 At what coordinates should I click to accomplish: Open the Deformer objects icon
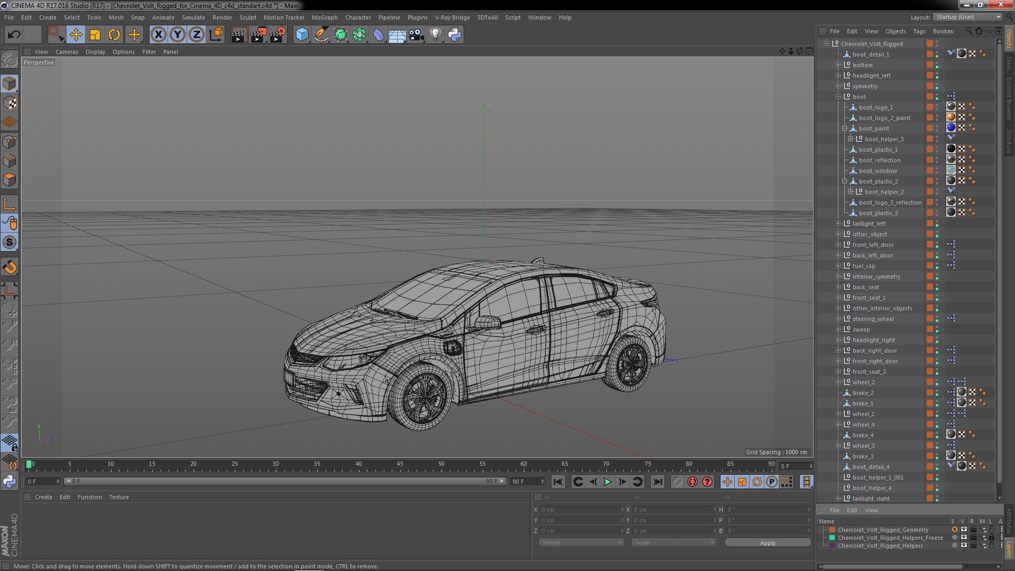click(x=379, y=35)
